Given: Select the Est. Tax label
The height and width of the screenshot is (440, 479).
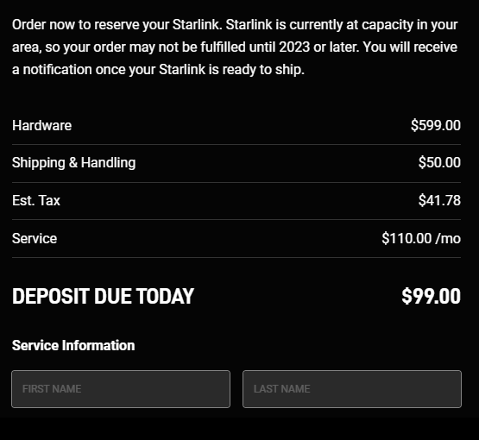Looking at the screenshot, I should click(x=36, y=201).
